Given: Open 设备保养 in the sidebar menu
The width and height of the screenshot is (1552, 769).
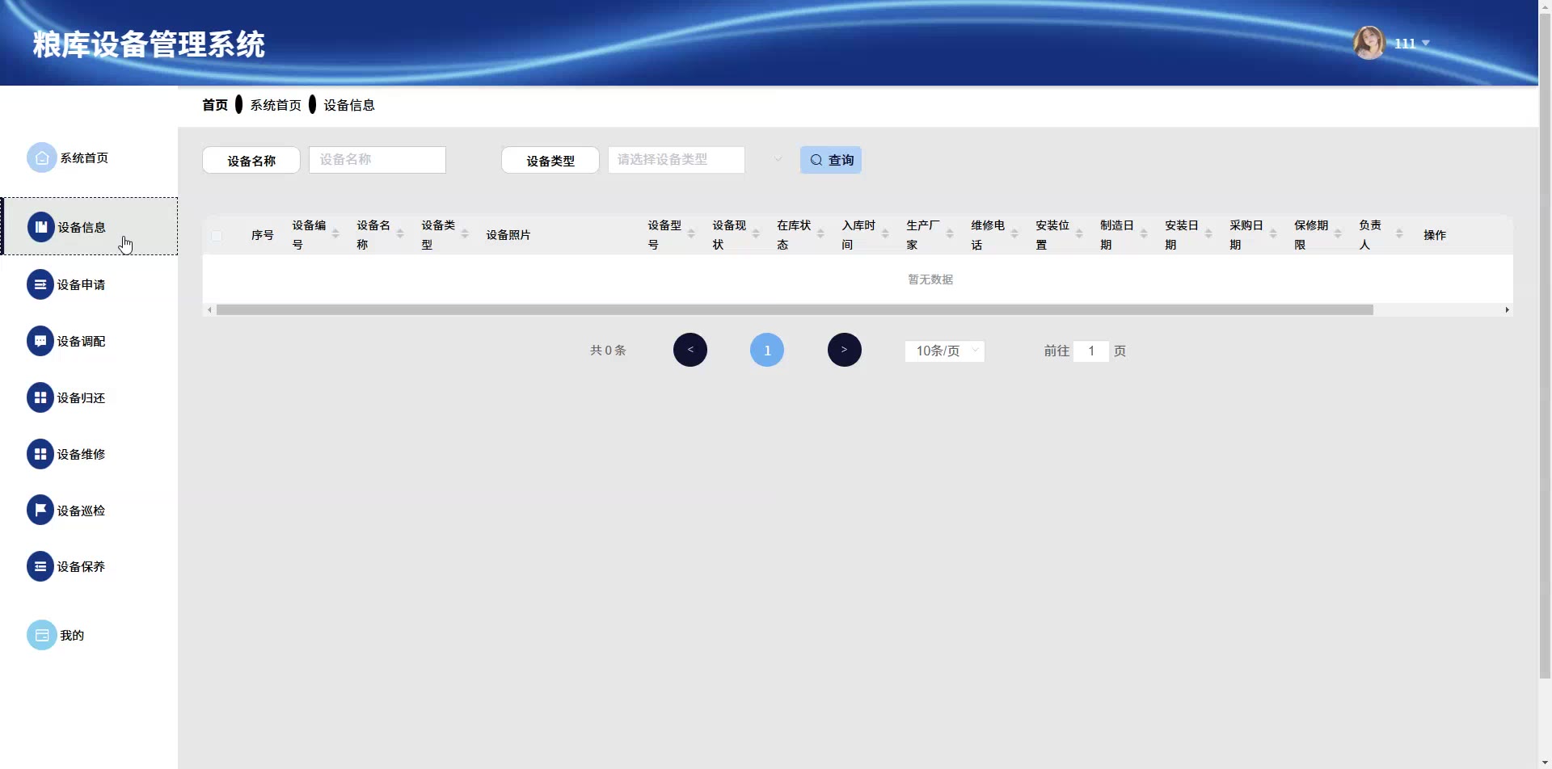Looking at the screenshot, I should click(81, 566).
